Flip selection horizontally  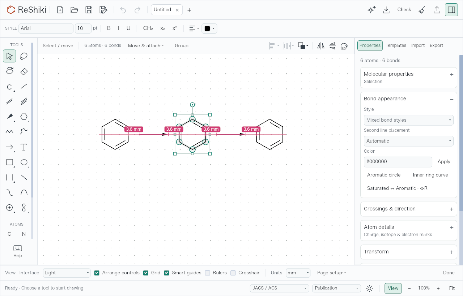[321, 46]
